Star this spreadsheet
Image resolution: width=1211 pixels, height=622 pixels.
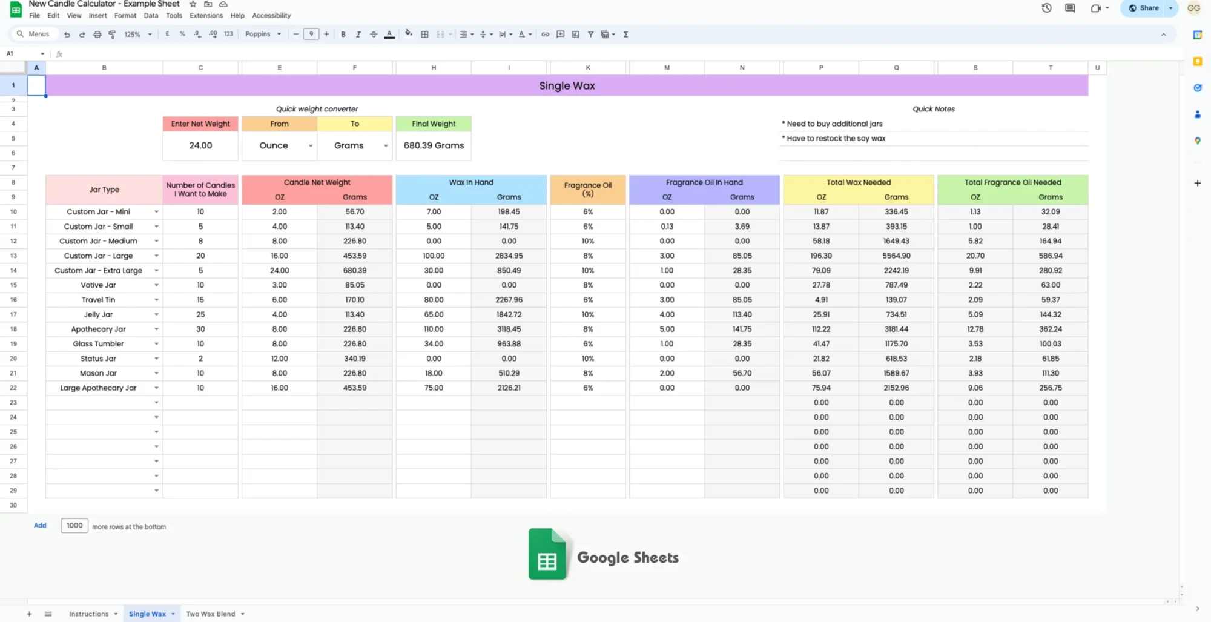click(x=193, y=4)
